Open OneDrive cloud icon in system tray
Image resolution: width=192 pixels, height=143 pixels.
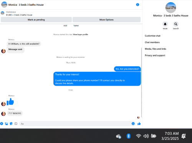[118, 136]
